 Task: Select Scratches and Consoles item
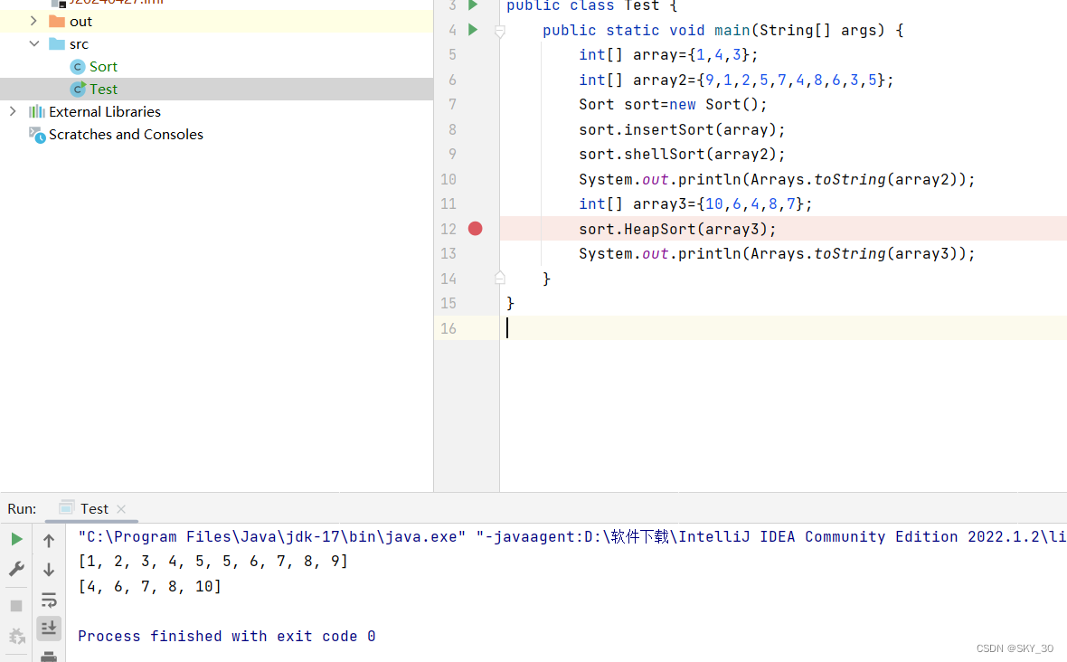126,134
